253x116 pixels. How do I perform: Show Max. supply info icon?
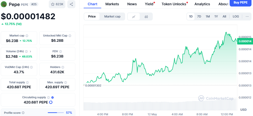[x=66, y=82]
